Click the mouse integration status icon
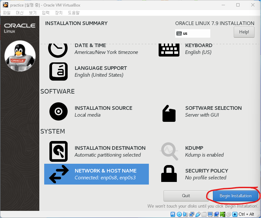 coord(229,214)
